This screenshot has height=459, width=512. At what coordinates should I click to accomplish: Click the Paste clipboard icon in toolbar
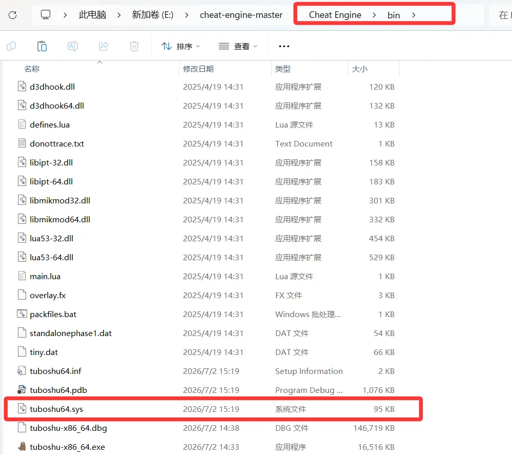pyautogui.click(x=42, y=46)
